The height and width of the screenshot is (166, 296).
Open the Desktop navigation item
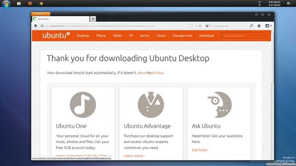click(83, 36)
